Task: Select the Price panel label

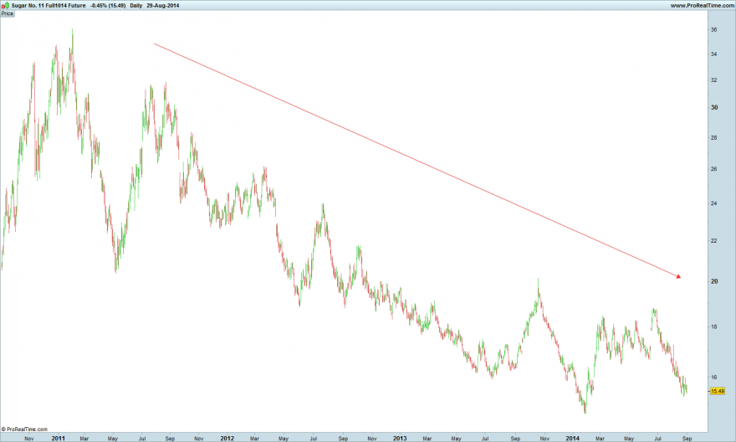Action: [x=7, y=13]
